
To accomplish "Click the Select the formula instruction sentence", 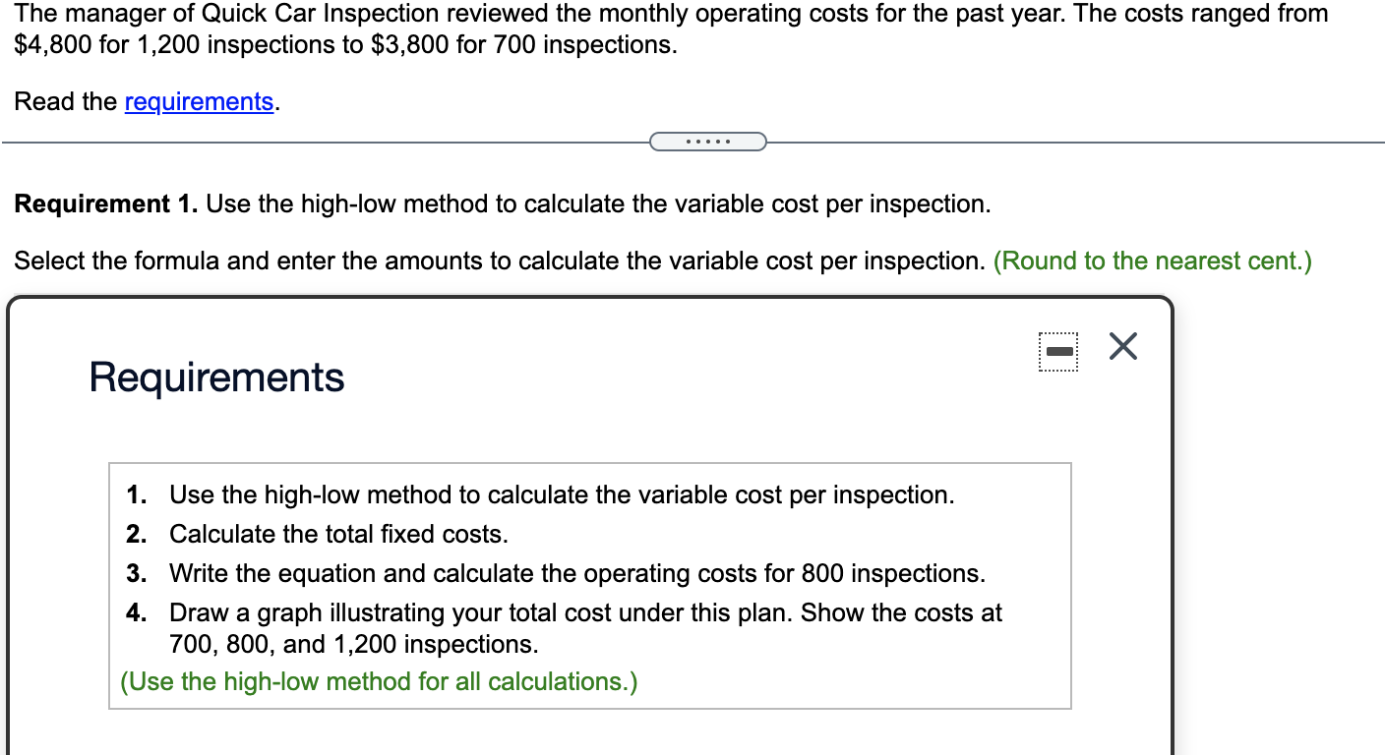I will 499,261.
